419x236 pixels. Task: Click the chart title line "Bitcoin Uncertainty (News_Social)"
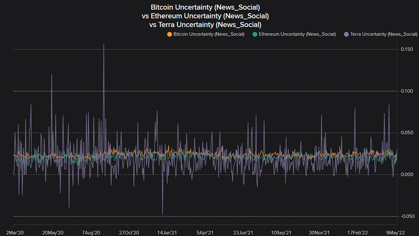[205, 7]
